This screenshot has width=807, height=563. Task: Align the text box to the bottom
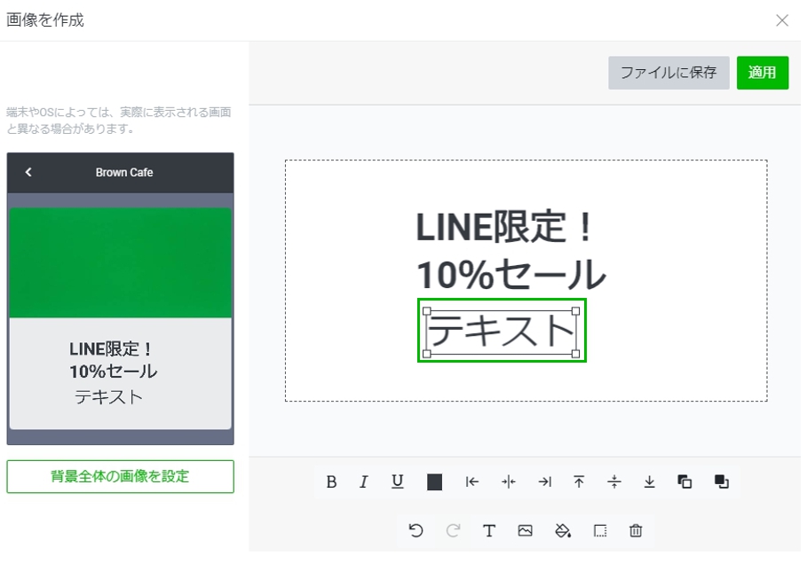pyautogui.click(x=650, y=482)
